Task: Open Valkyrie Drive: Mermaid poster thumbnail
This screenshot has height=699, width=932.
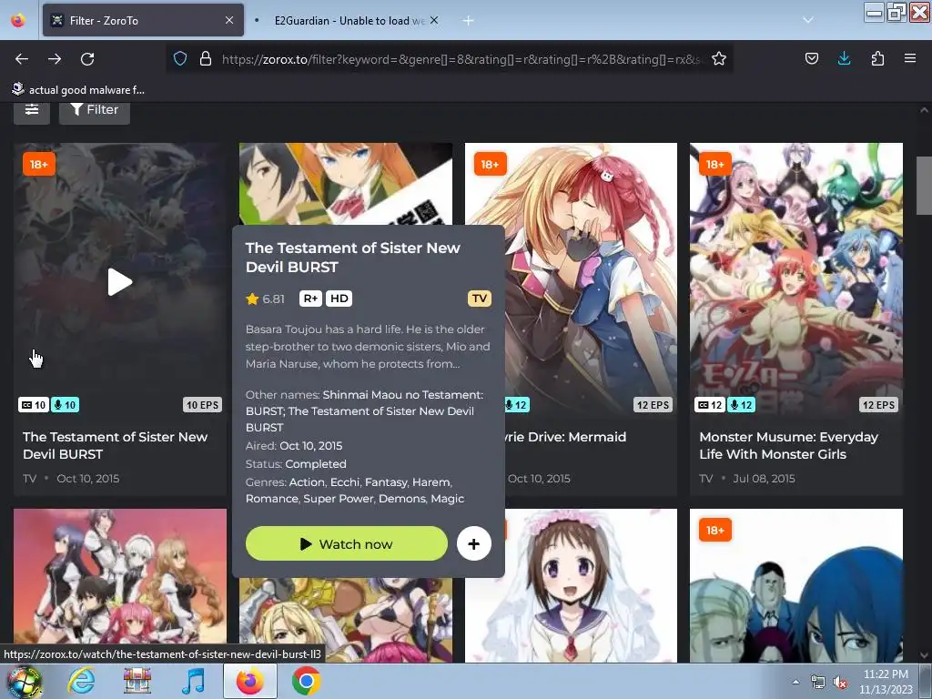Action: [x=591, y=279]
